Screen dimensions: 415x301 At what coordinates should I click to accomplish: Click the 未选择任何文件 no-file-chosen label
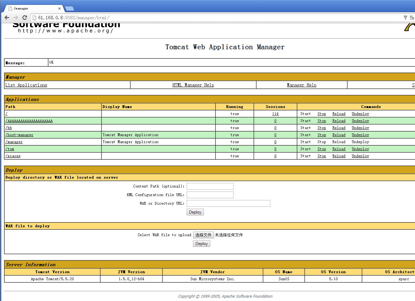click(x=229, y=235)
